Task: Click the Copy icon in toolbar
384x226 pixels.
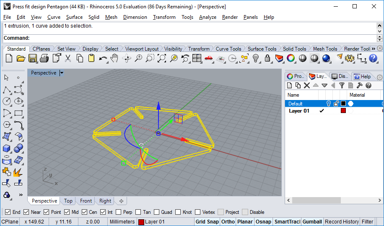Action: [x=80, y=59]
